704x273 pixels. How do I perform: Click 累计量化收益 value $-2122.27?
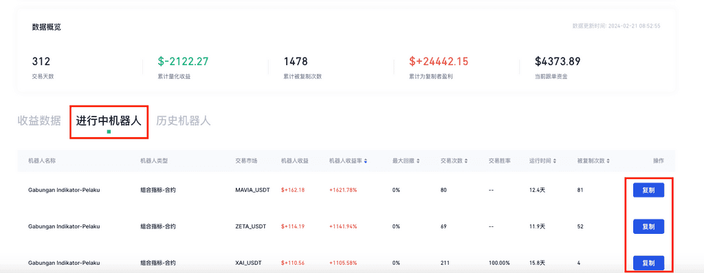[183, 62]
